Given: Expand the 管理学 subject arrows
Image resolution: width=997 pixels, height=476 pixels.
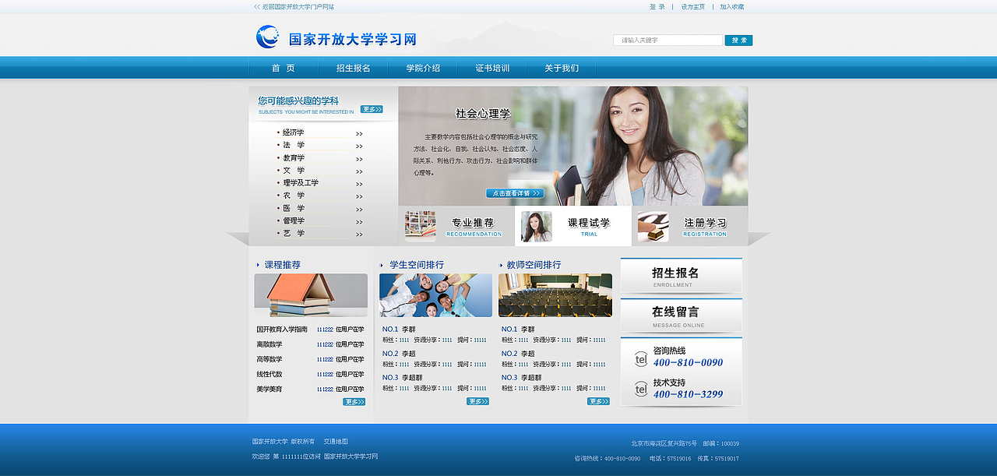Looking at the screenshot, I should pyautogui.click(x=359, y=221).
